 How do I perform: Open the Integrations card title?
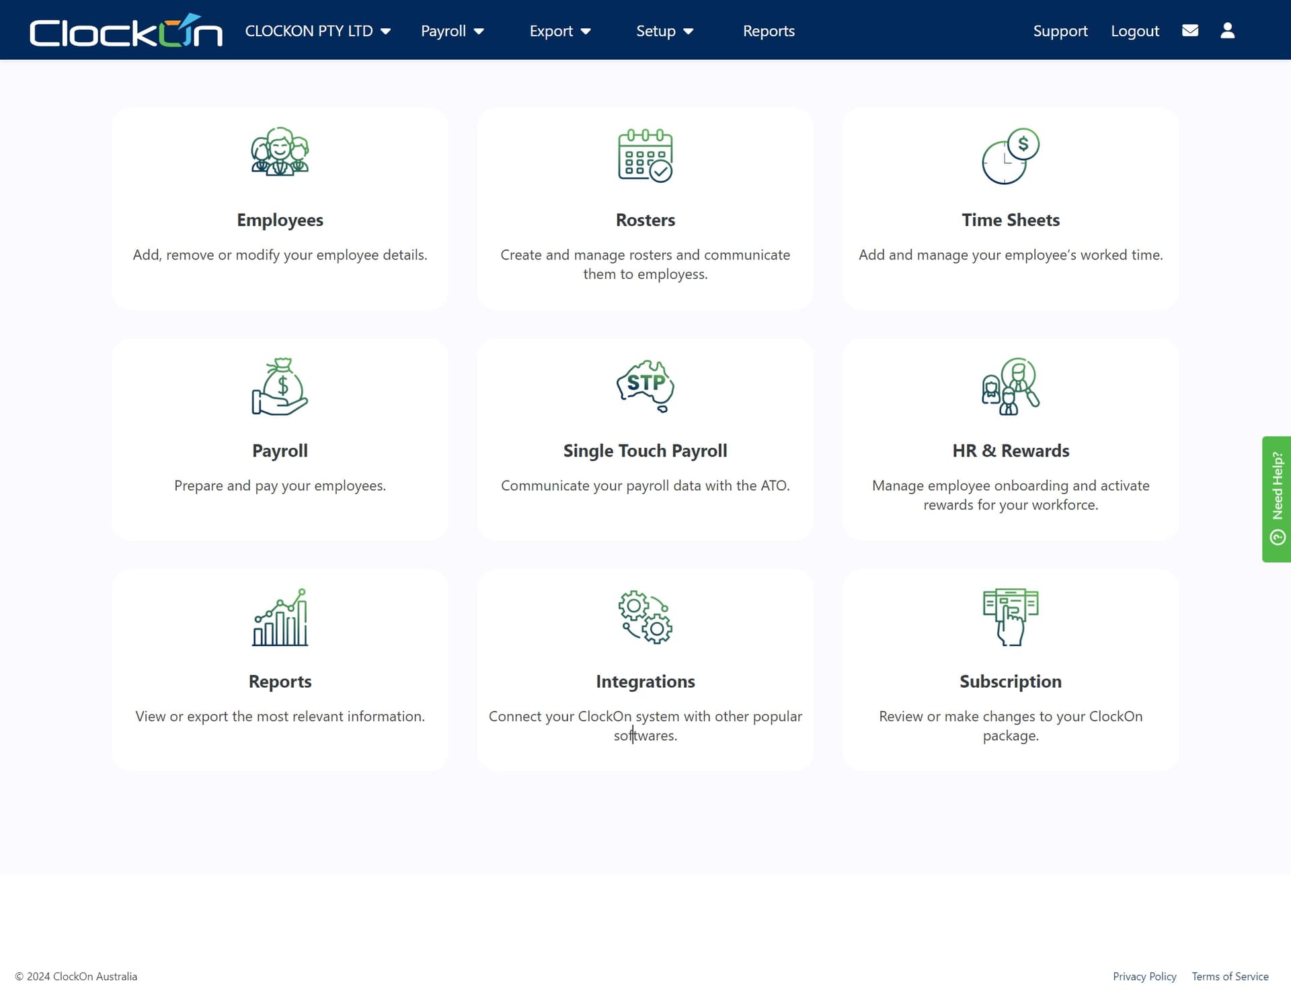645,681
